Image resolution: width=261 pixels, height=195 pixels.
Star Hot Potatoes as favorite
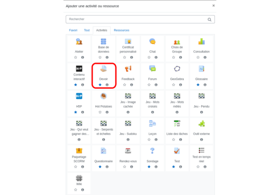click(100, 112)
